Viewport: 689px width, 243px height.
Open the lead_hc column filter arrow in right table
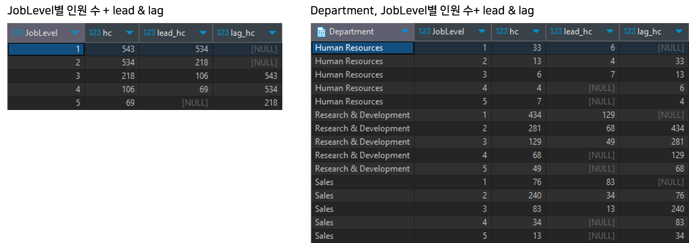coord(610,31)
